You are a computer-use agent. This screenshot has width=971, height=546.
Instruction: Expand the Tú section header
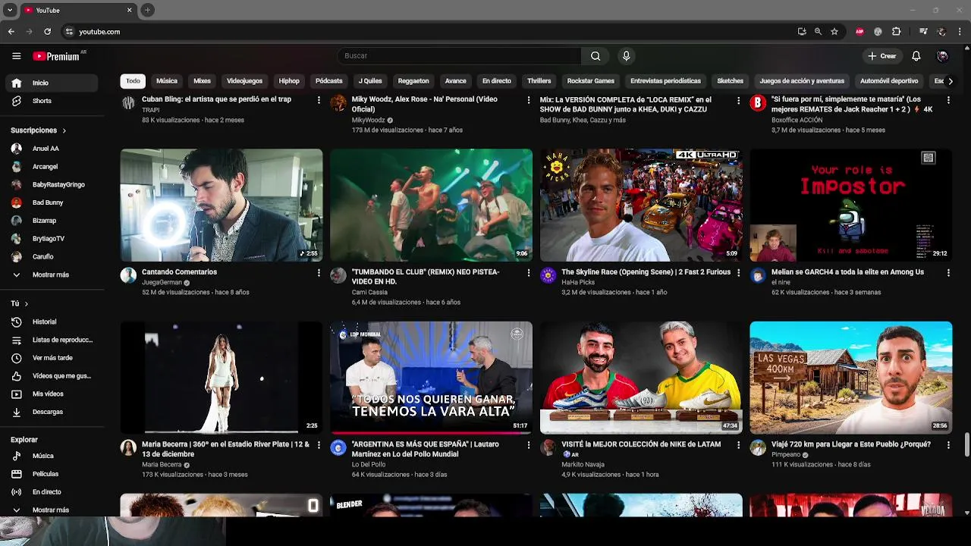pyautogui.click(x=20, y=303)
